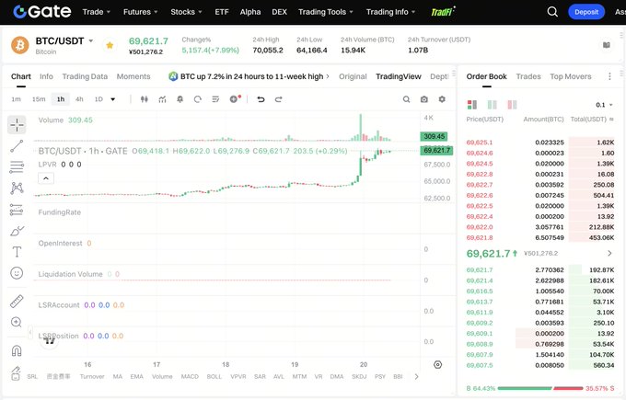This screenshot has width=626, height=400.
Task: Select the pattern drawing tool
Action: click(17, 188)
